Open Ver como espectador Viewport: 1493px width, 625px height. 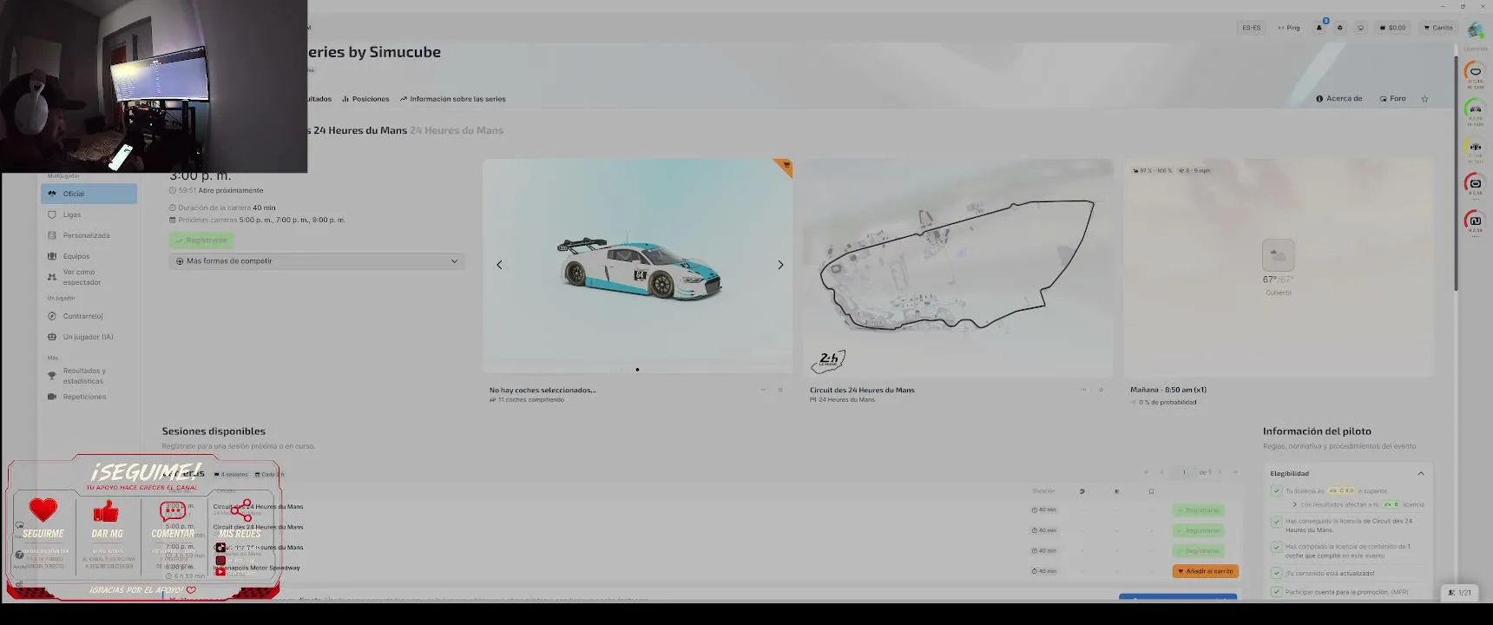pos(89,277)
